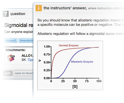The width and height of the screenshot is (124, 103).
Task: Click the save to favorites button
Action: (23, 73)
